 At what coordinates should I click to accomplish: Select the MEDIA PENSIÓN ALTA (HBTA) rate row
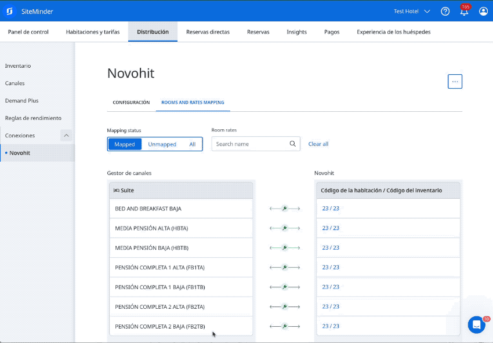pyautogui.click(x=181, y=228)
